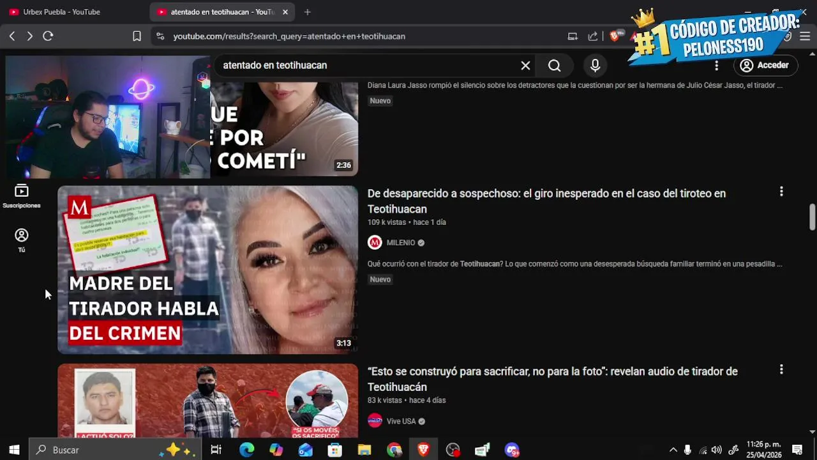This screenshot has width=817, height=460.
Task: Open options menu for the Vive USA video
Action: [x=781, y=370]
